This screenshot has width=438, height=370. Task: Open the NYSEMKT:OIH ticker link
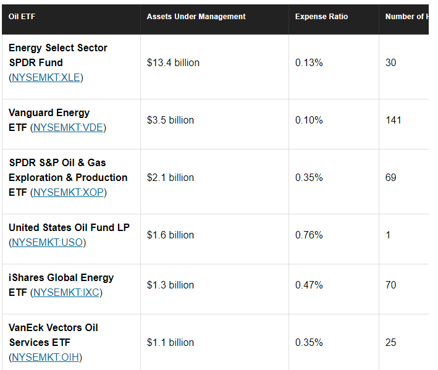46,357
